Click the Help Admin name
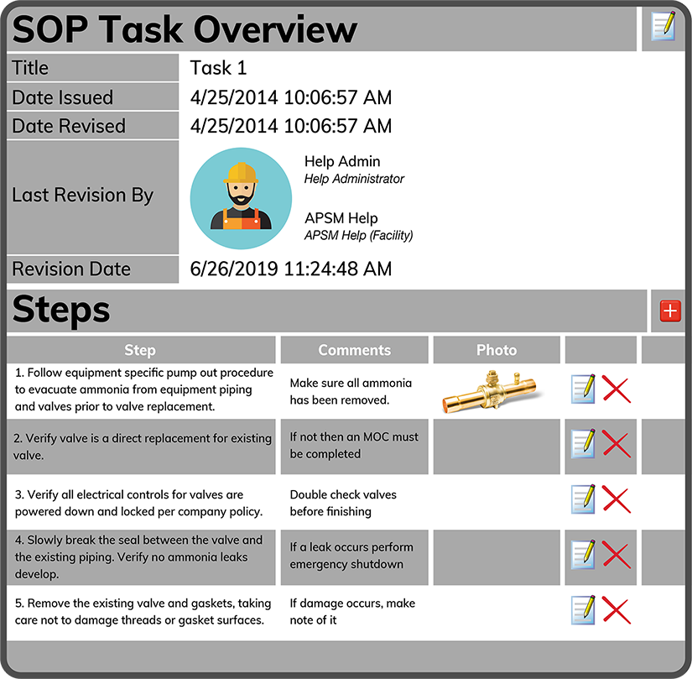 [342, 162]
